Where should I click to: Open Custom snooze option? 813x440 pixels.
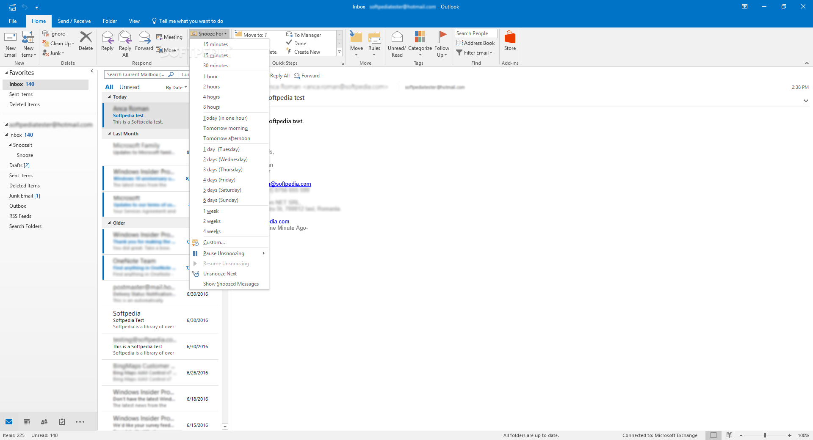229,242
